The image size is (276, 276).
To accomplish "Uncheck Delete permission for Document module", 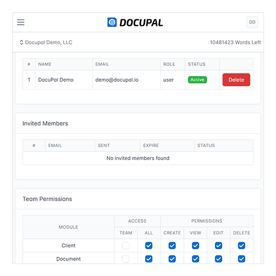I will tap(241, 259).
